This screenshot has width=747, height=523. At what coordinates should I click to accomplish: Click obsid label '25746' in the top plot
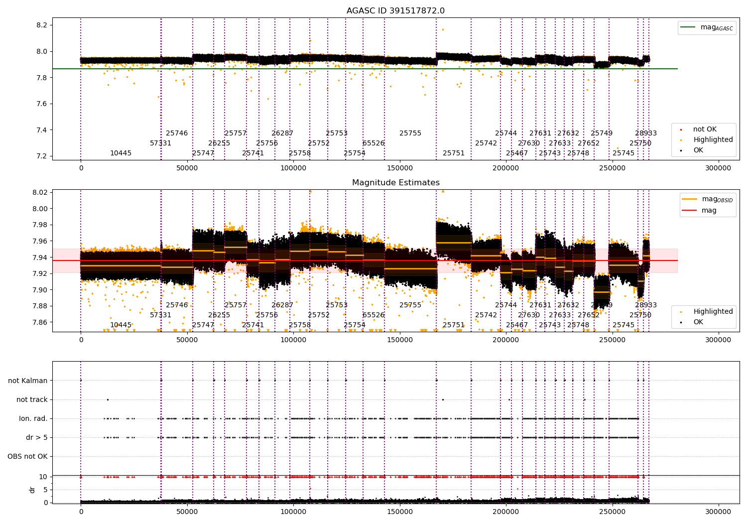click(177, 133)
